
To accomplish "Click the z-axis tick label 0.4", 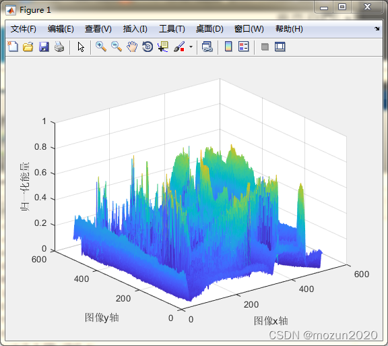I will tap(40, 198).
